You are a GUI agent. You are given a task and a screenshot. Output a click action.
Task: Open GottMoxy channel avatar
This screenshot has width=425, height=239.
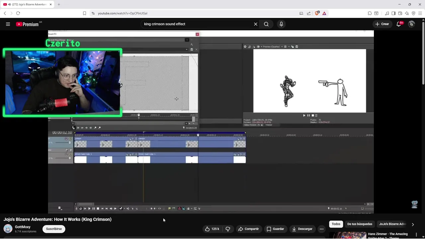8,229
